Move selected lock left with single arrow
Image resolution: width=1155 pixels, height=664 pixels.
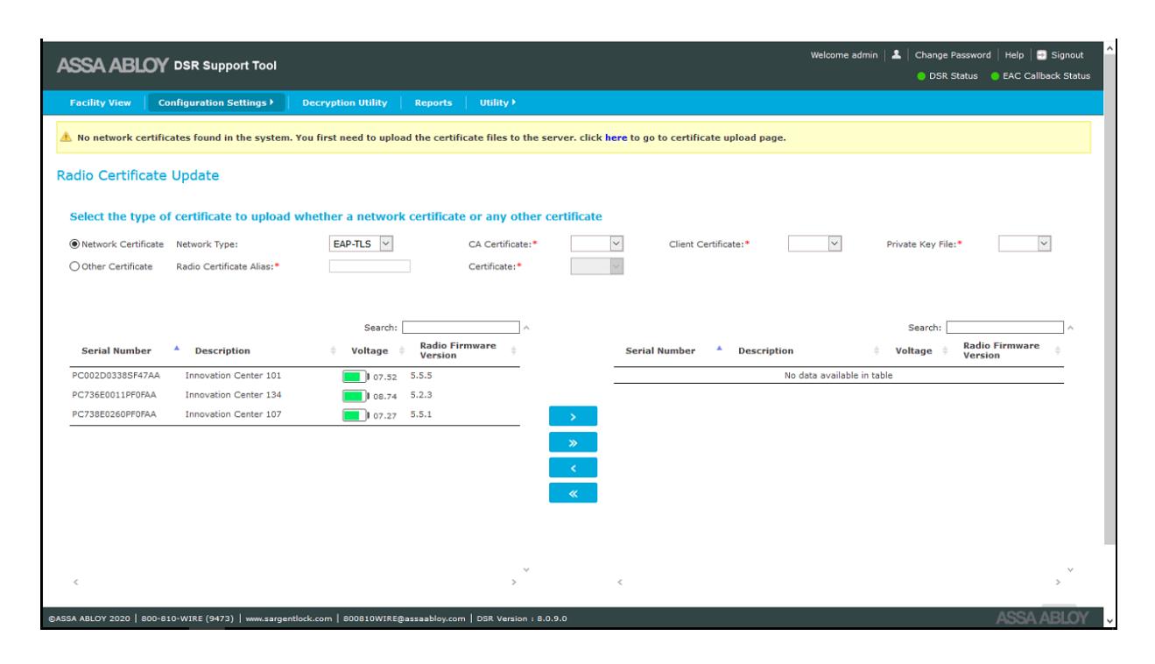pos(573,467)
